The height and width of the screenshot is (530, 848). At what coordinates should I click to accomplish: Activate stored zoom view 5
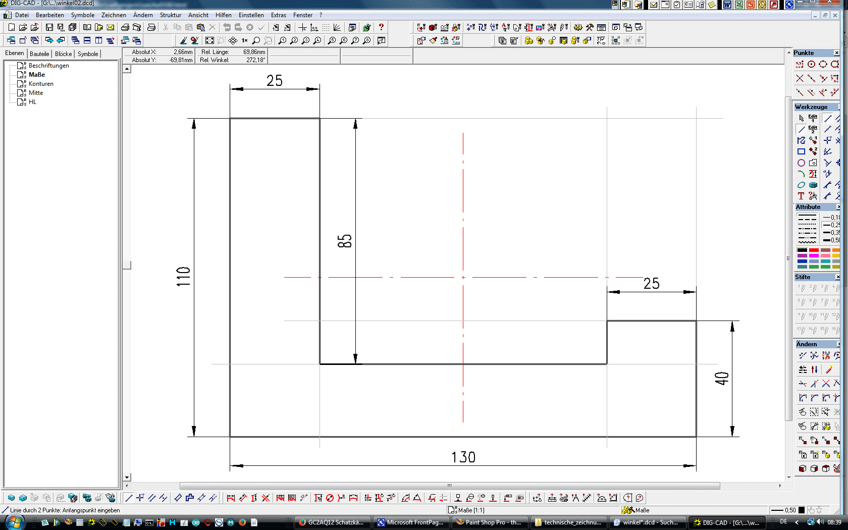point(332,40)
